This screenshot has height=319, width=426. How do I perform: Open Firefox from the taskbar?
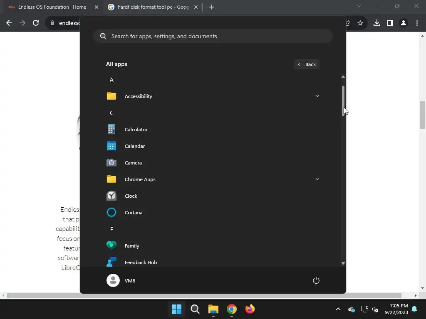click(x=250, y=309)
